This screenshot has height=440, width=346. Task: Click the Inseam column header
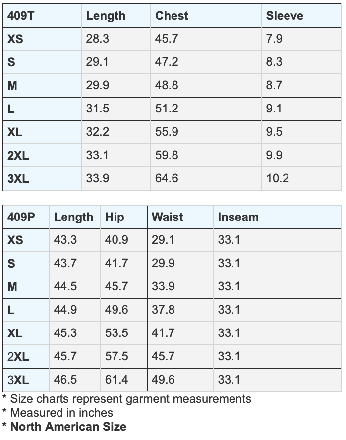tap(238, 217)
